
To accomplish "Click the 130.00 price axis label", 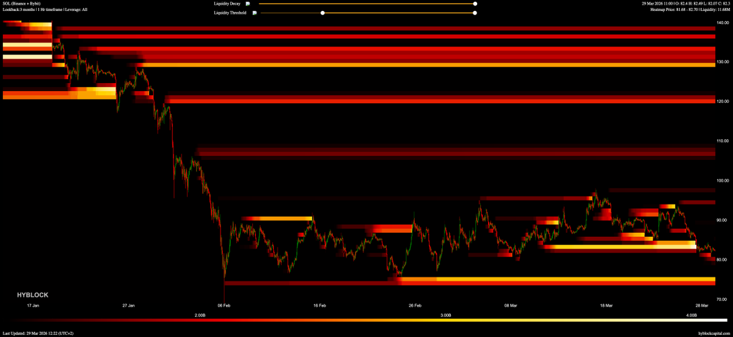I will [723, 62].
